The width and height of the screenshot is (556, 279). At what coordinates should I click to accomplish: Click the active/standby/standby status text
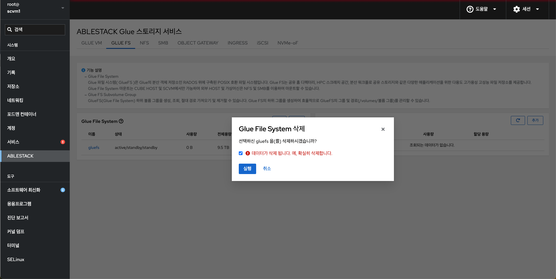[136, 148]
